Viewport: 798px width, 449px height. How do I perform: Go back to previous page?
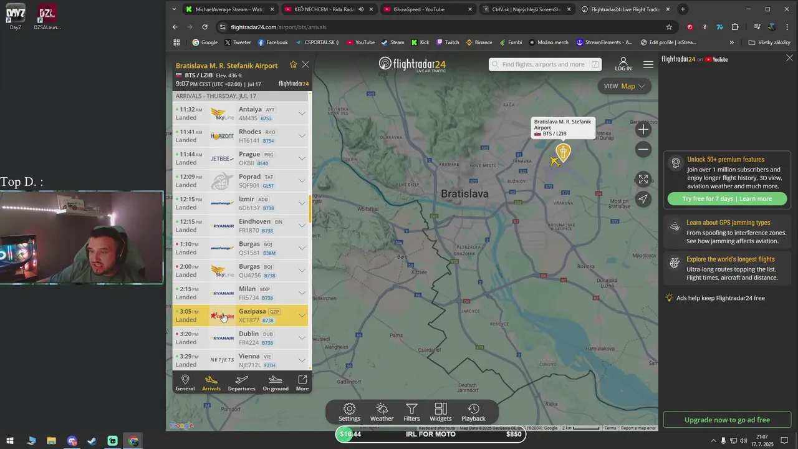(x=175, y=27)
